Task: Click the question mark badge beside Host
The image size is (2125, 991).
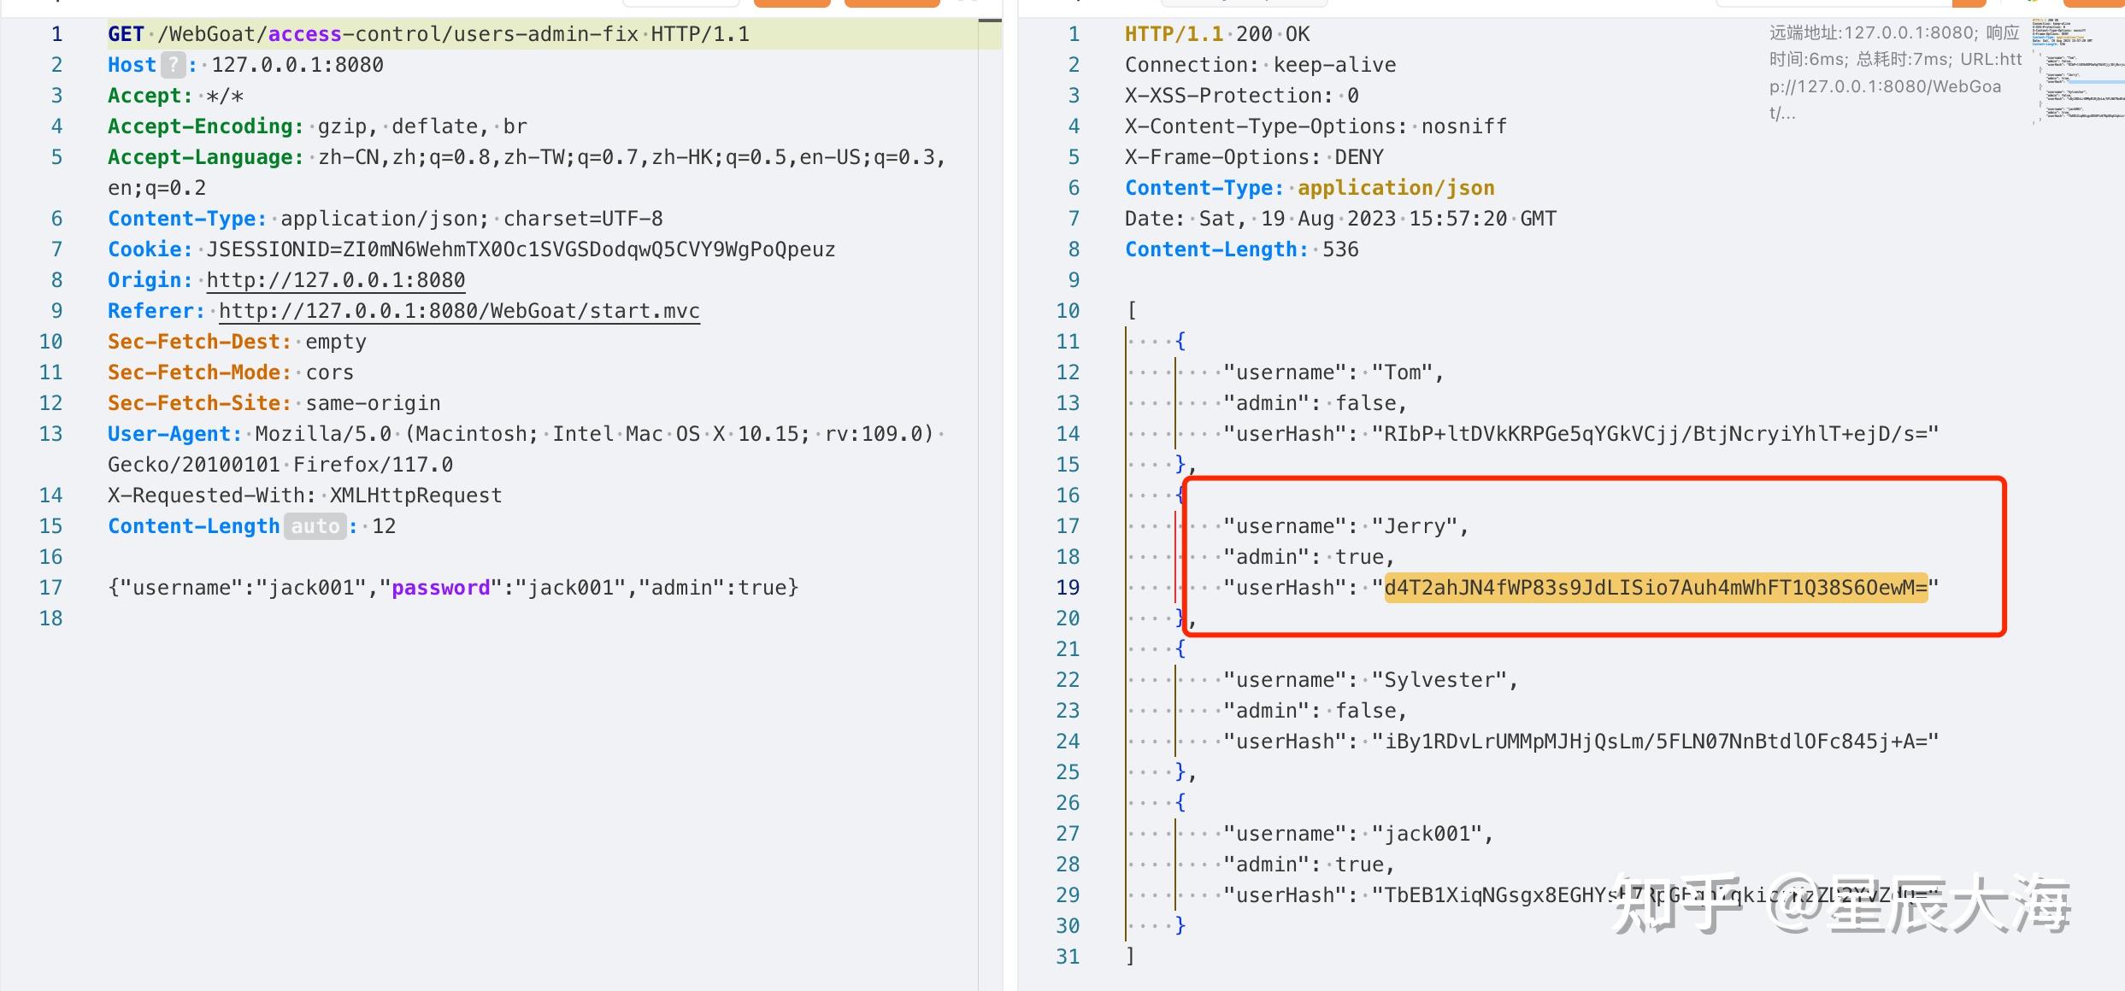Action: click(174, 65)
